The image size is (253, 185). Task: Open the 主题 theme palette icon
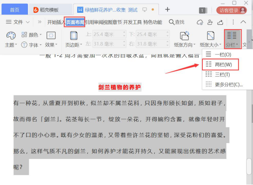tap(11, 35)
